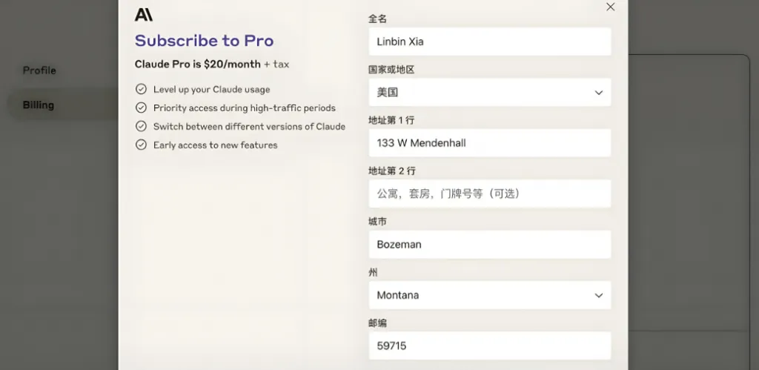Viewport: 759px width, 370px height.
Task: Focus the address line 1 field
Action: pyautogui.click(x=489, y=143)
